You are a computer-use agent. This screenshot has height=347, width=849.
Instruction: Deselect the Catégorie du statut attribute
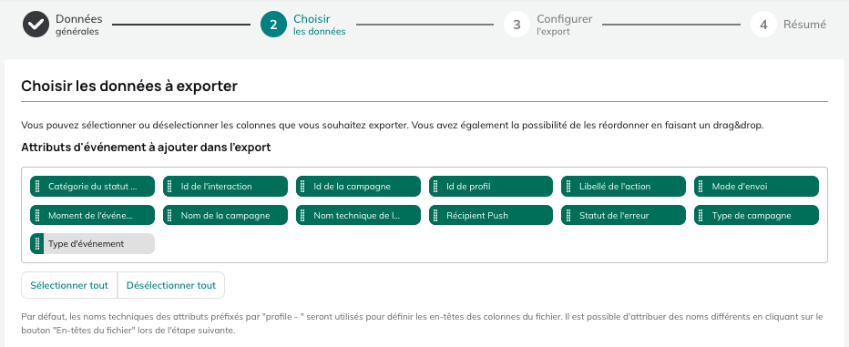click(92, 186)
